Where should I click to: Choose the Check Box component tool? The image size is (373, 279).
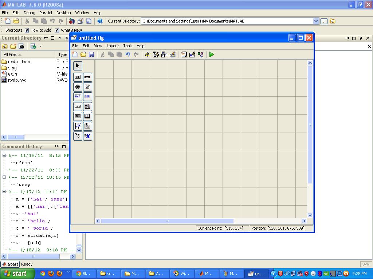click(x=87, y=87)
